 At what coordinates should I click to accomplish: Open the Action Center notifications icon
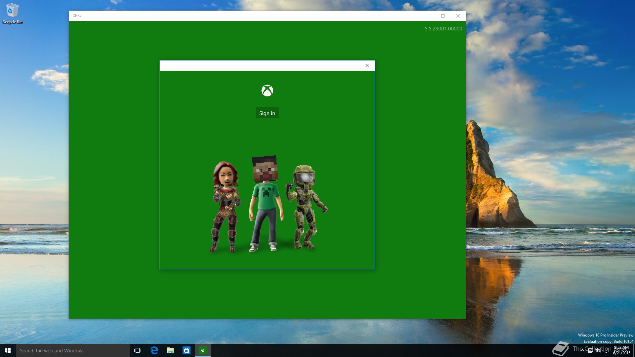[x=606, y=351]
